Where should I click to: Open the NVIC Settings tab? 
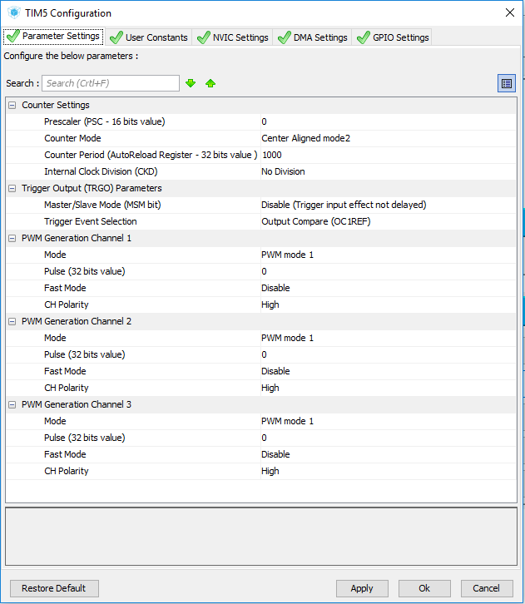pos(232,37)
